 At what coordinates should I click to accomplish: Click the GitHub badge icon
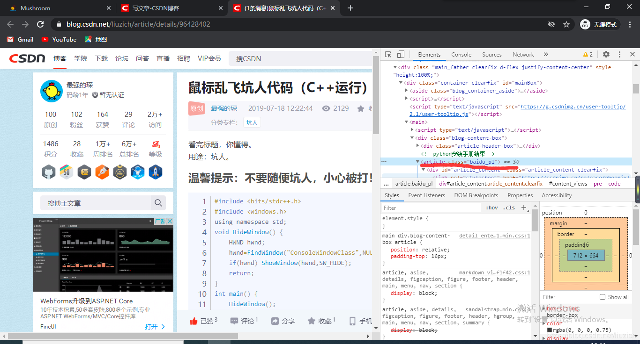pyautogui.click(x=49, y=172)
